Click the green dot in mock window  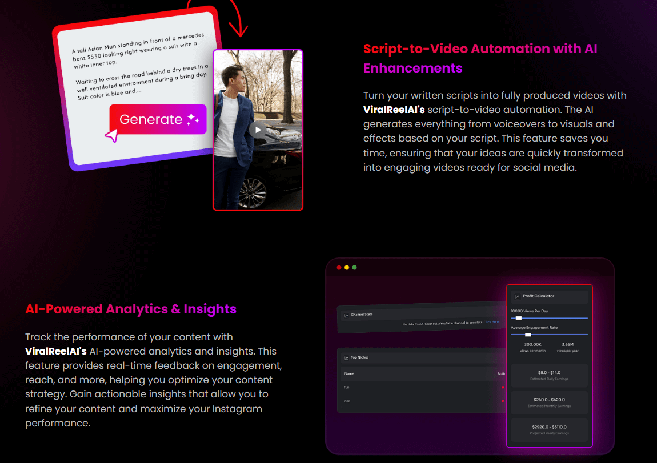354,268
